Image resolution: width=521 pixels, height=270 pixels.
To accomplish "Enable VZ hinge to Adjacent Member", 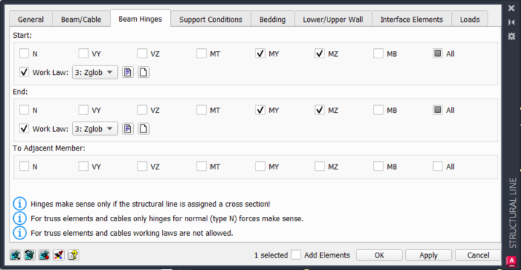I will pyautogui.click(x=142, y=166).
